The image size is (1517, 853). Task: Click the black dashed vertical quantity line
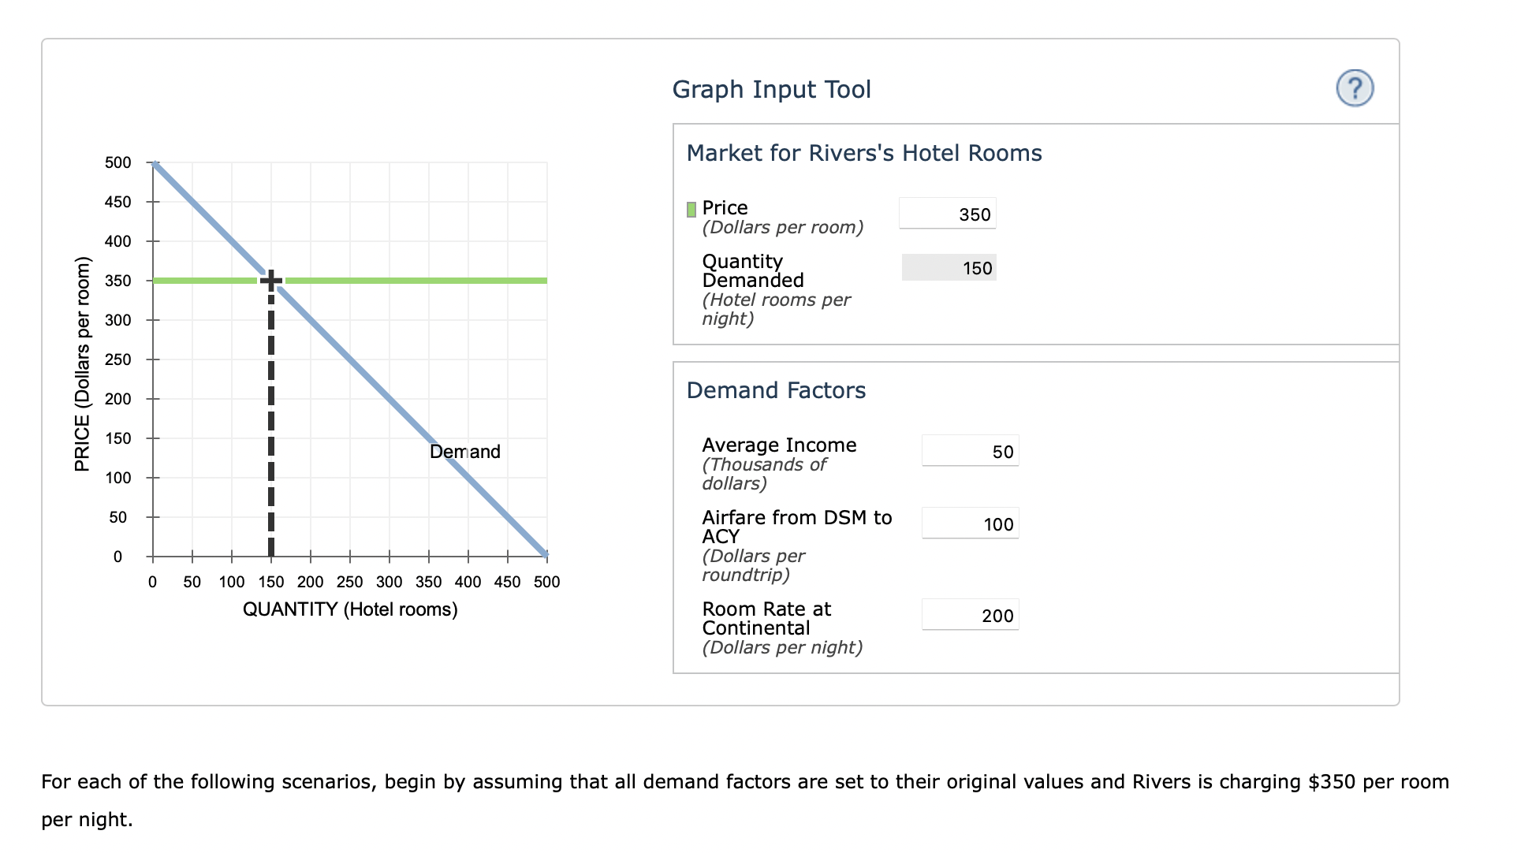[x=270, y=426]
